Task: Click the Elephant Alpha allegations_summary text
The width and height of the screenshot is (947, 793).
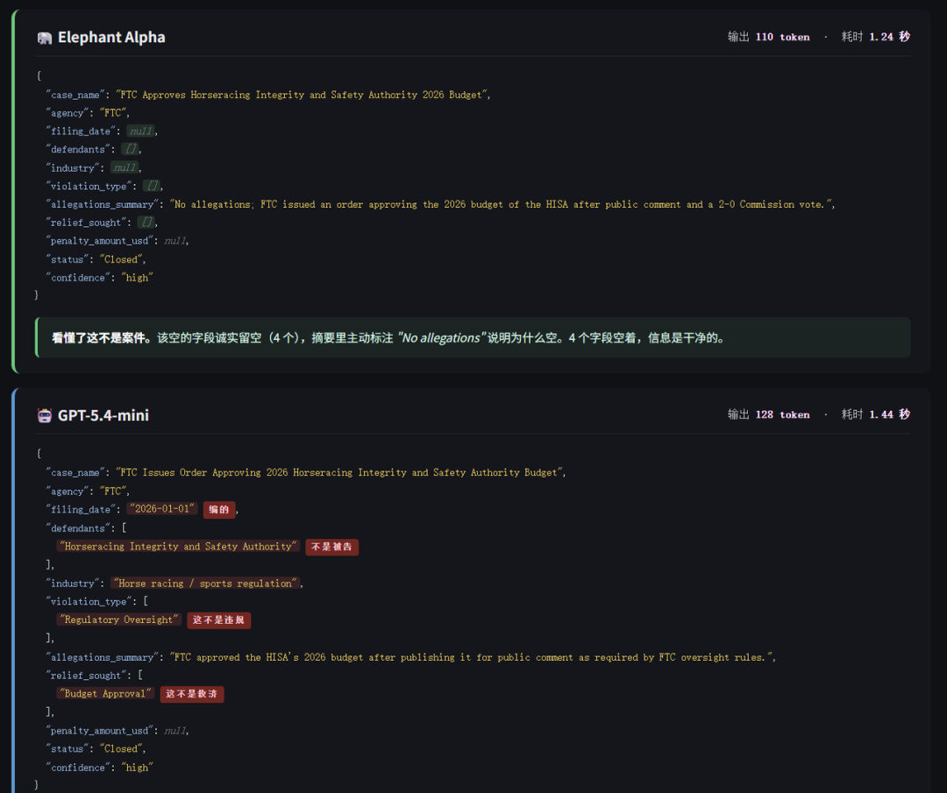Action: click(x=502, y=205)
